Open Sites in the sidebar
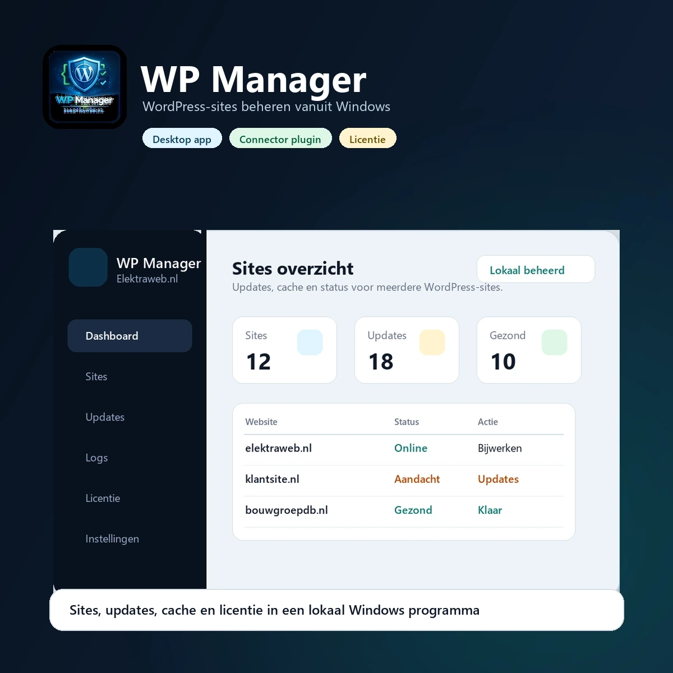This screenshot has height=673, width=673. pyautogui.click(x=96, y=376)
